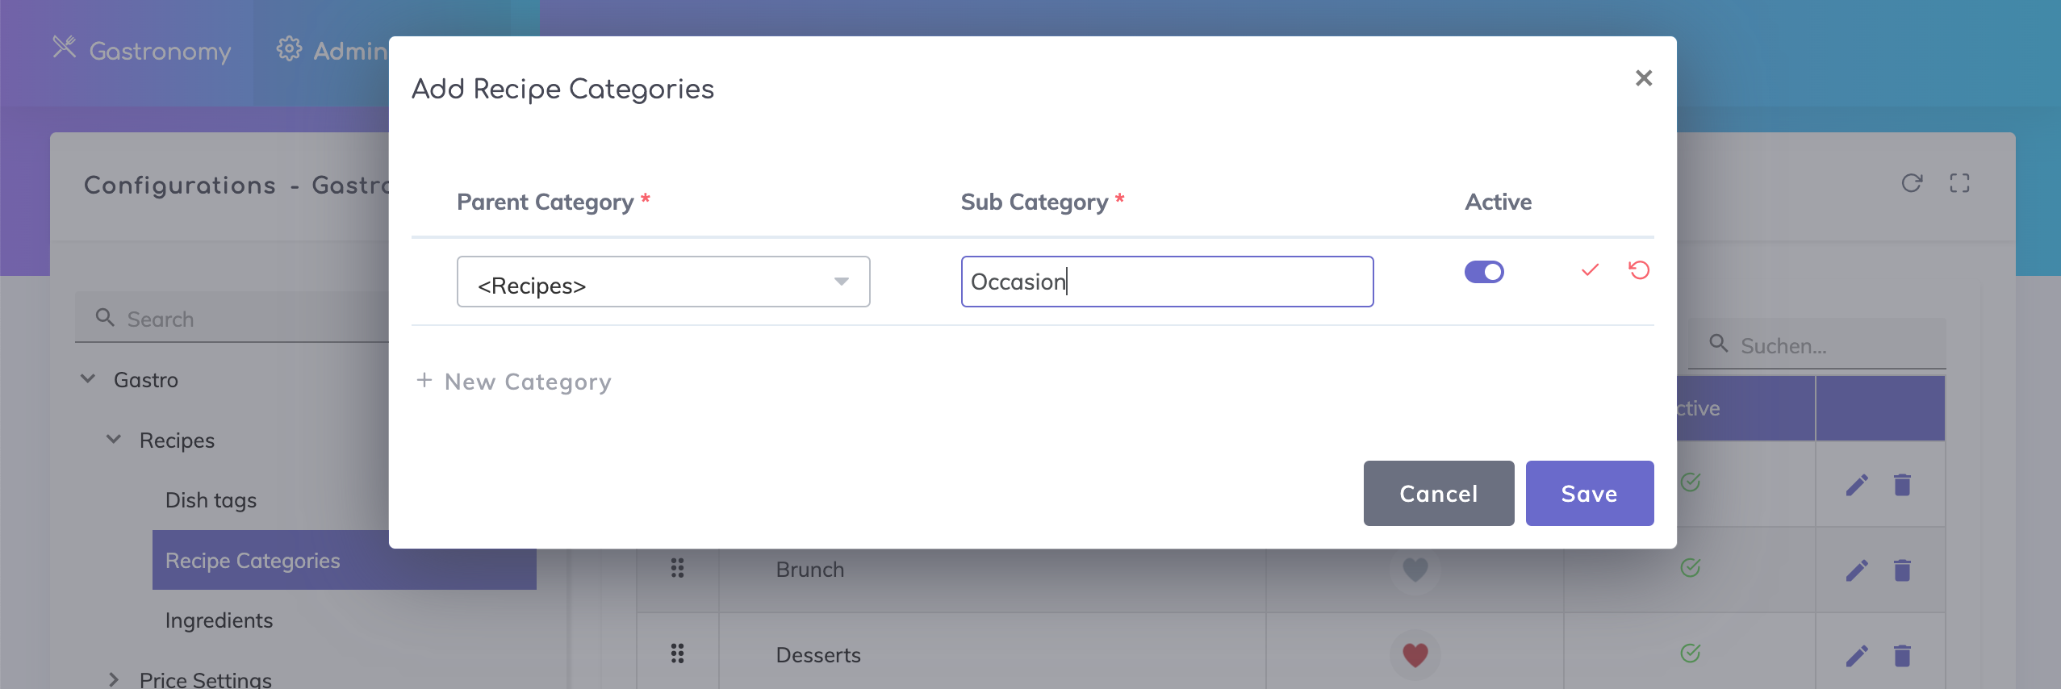Click the Save button
Screen dimensions: 2061x689
(x=1589, y=494)
